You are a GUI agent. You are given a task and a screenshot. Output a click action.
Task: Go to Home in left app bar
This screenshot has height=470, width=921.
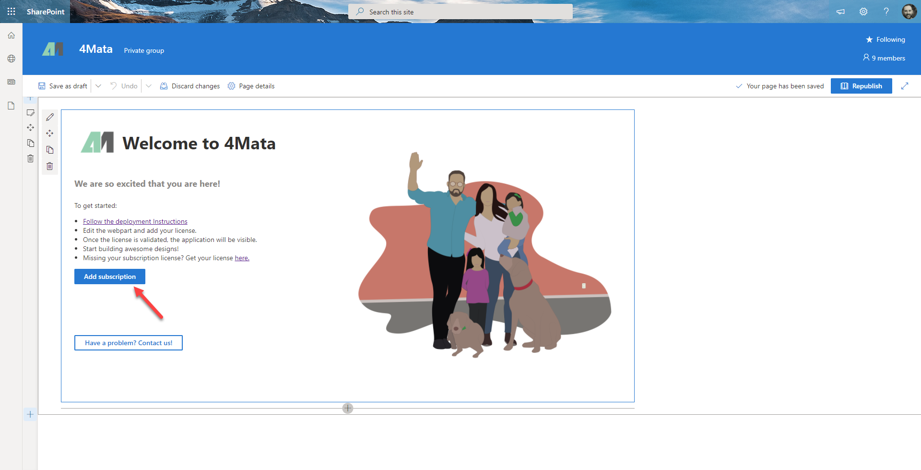(12, 36)
